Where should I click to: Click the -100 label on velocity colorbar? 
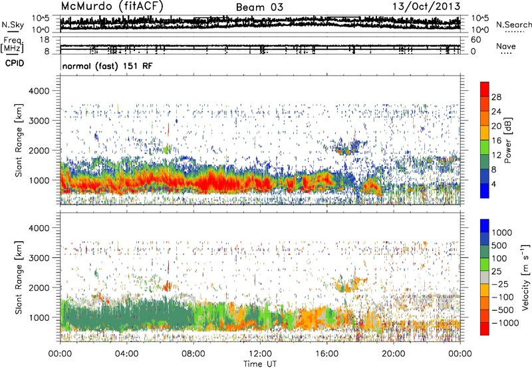tap(503, 297)
